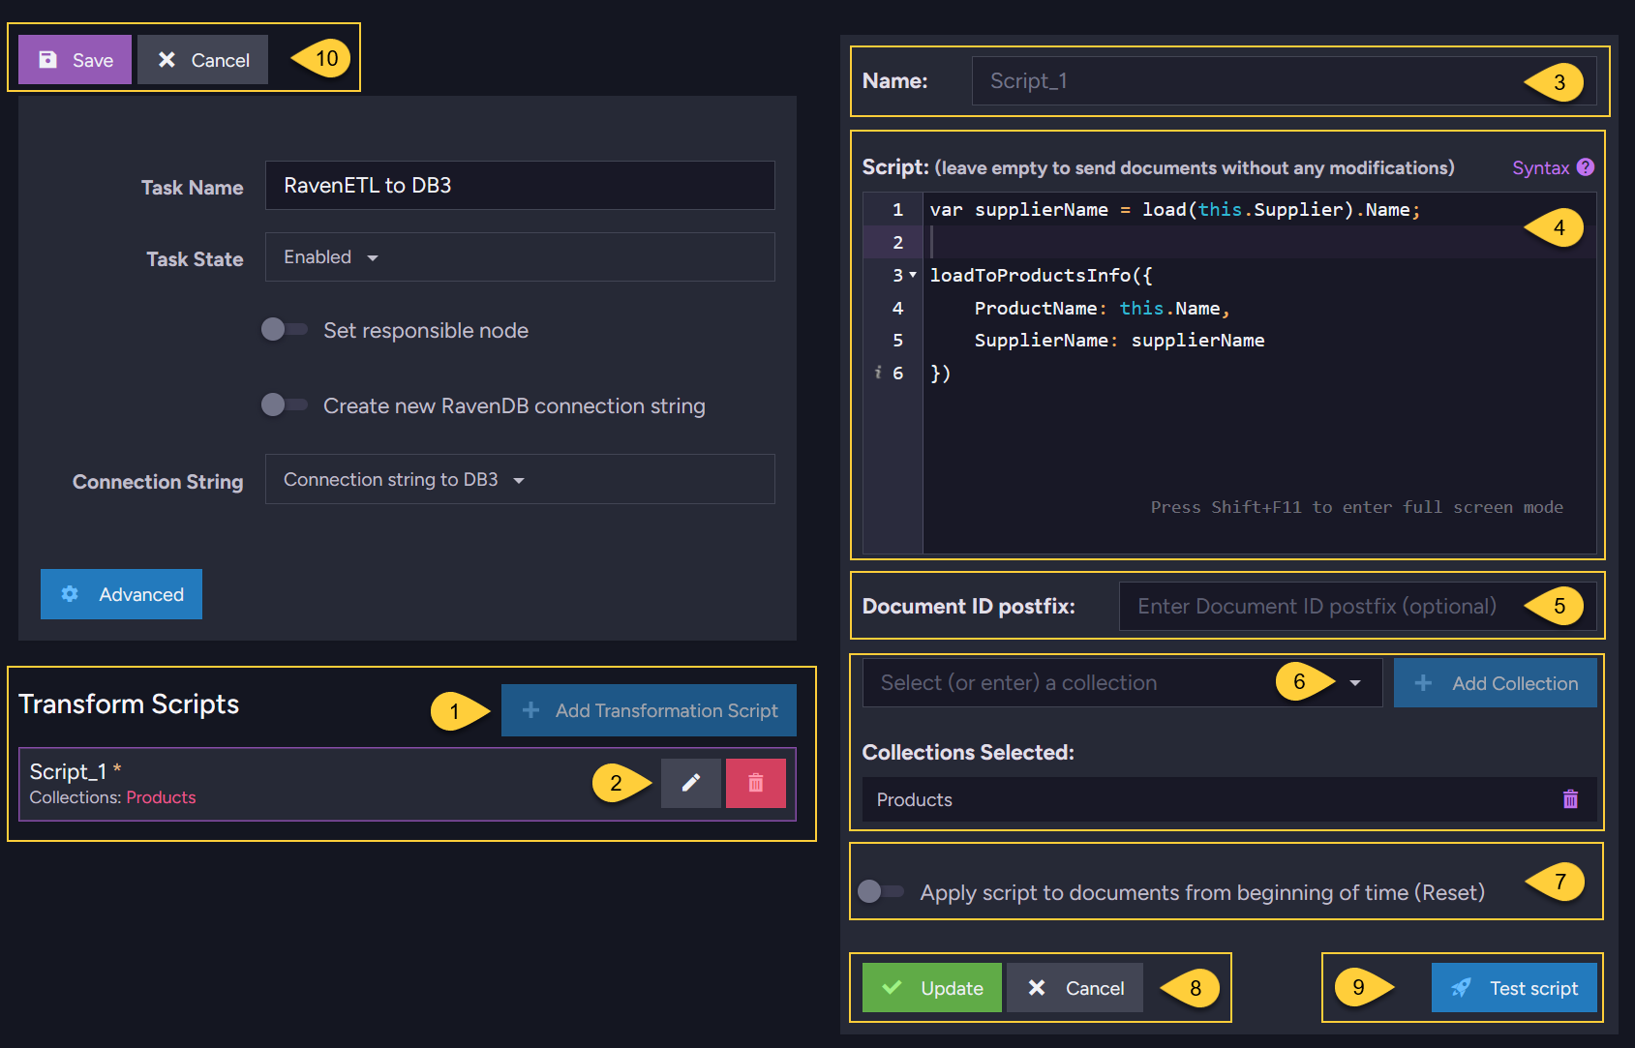1635x1048 pixels.
Task: Click line 2 in the script editor
Action: click(1258, 242)
